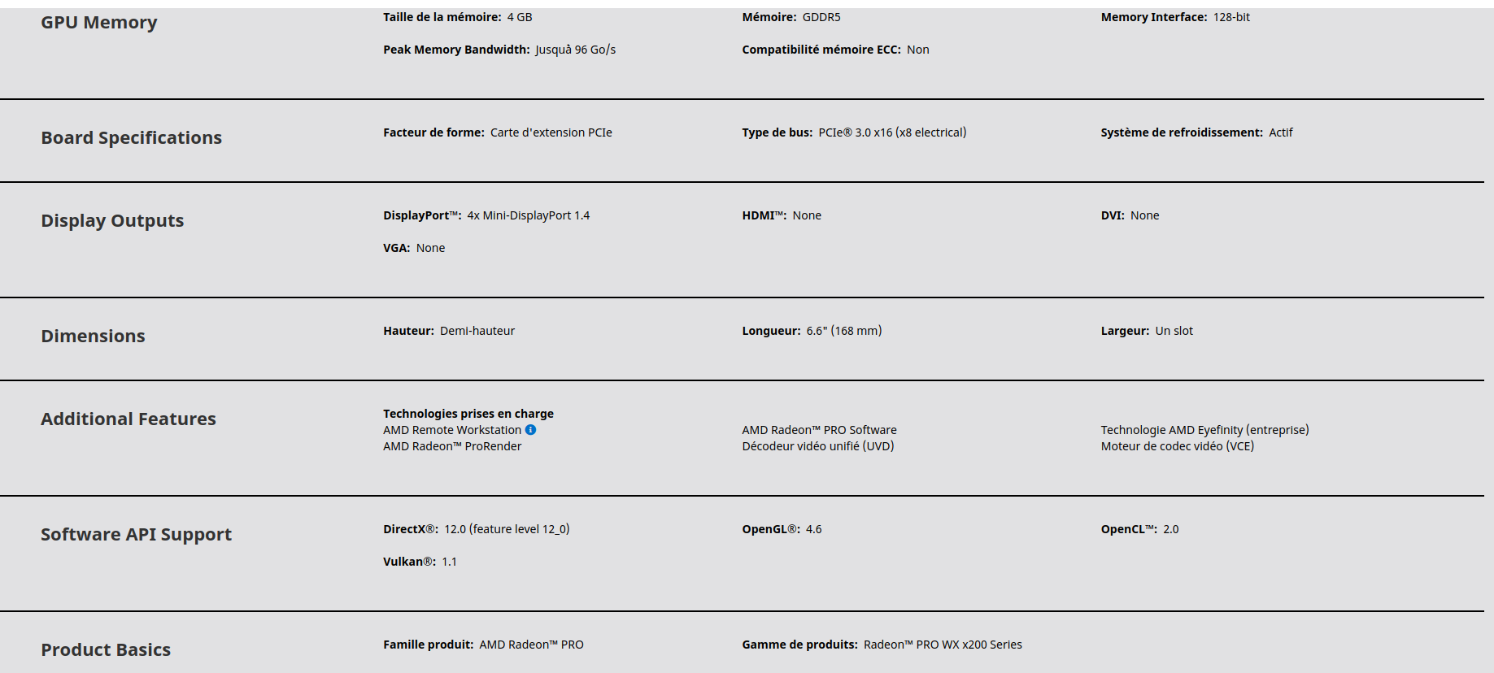Click the Dimensions section heading

(93, 336)
